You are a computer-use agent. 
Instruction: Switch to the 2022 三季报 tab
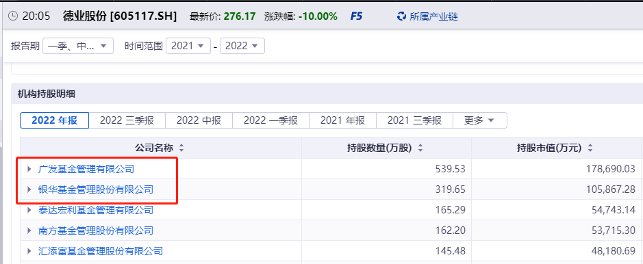(127, 120)
